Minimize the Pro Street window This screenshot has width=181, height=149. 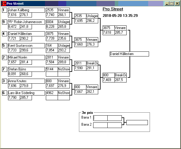click(167, 4)
